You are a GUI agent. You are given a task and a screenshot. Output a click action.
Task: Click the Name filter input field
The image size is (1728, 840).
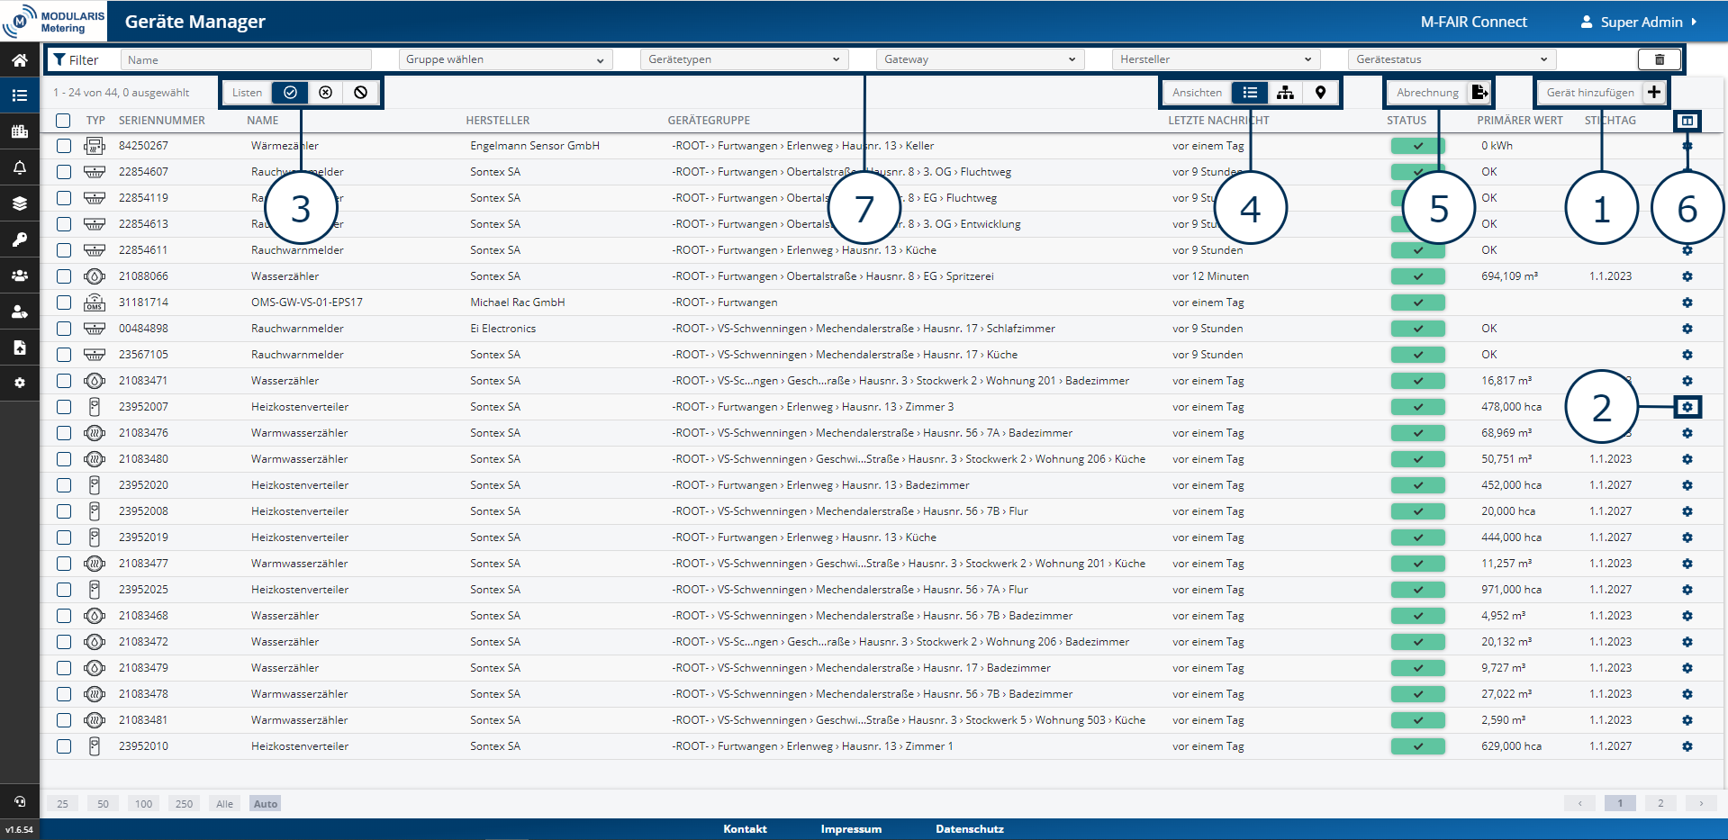[x=246, y=59]
